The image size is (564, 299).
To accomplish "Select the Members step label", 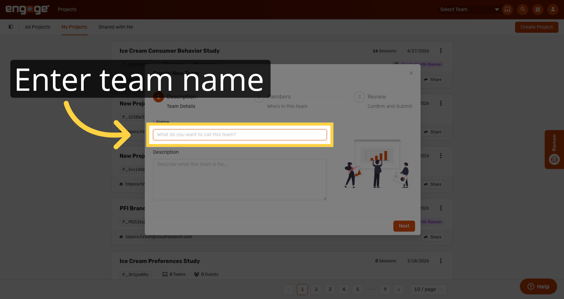I will click(279, 97).
